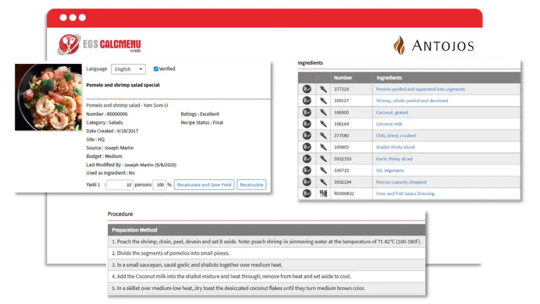The width and height of the screenshot is (540, 304).
Task: Open the Lime and Fish Sauce Dressing link
Action: click(405, 194)
